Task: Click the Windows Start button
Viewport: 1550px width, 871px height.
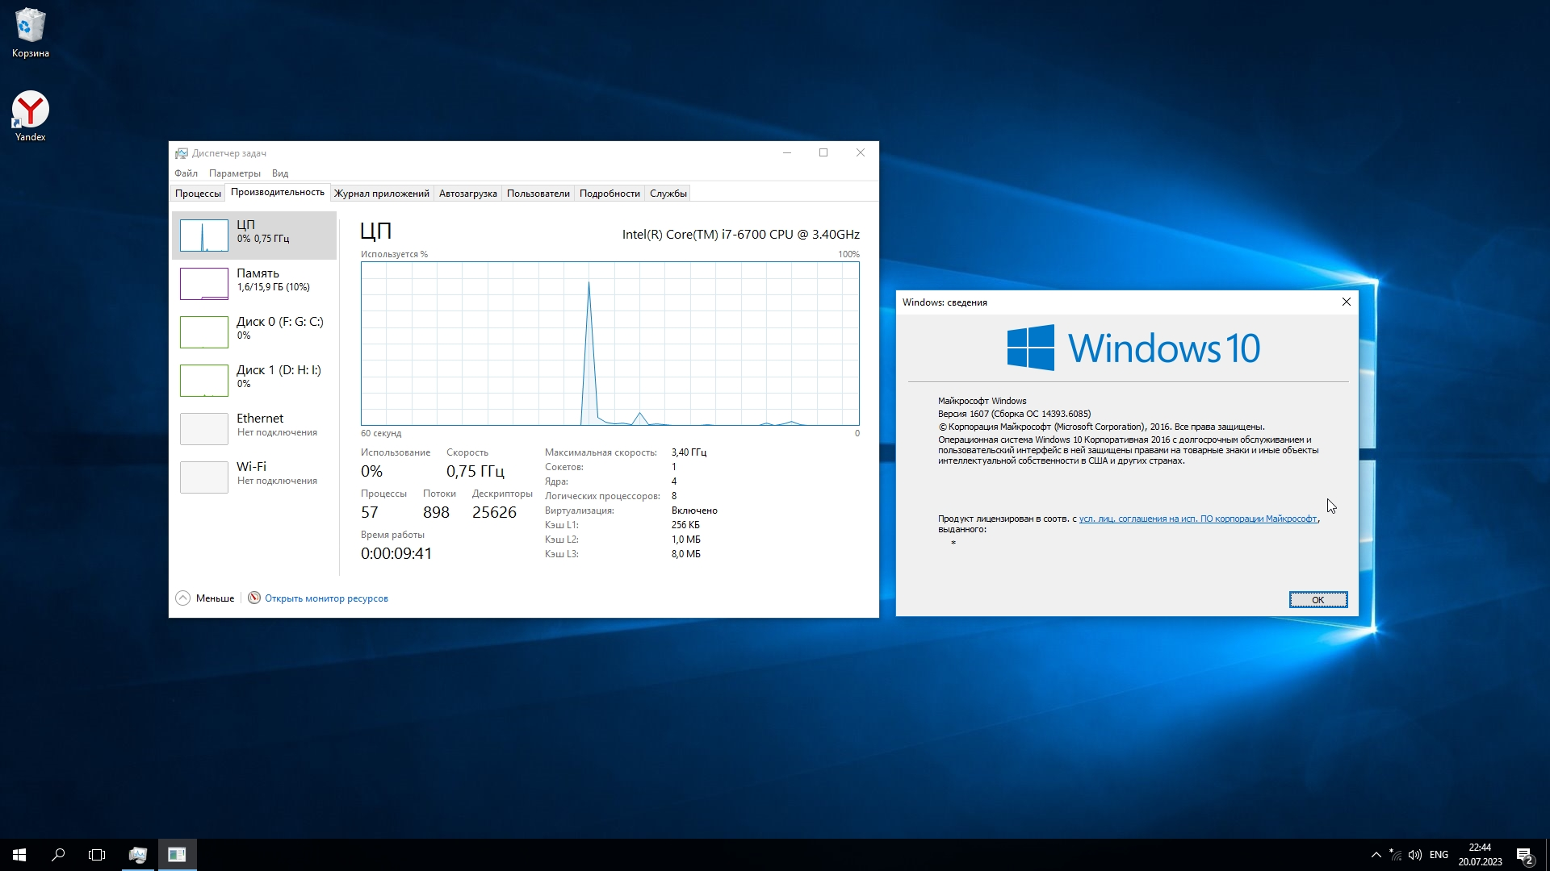Action: coord(19,855)
